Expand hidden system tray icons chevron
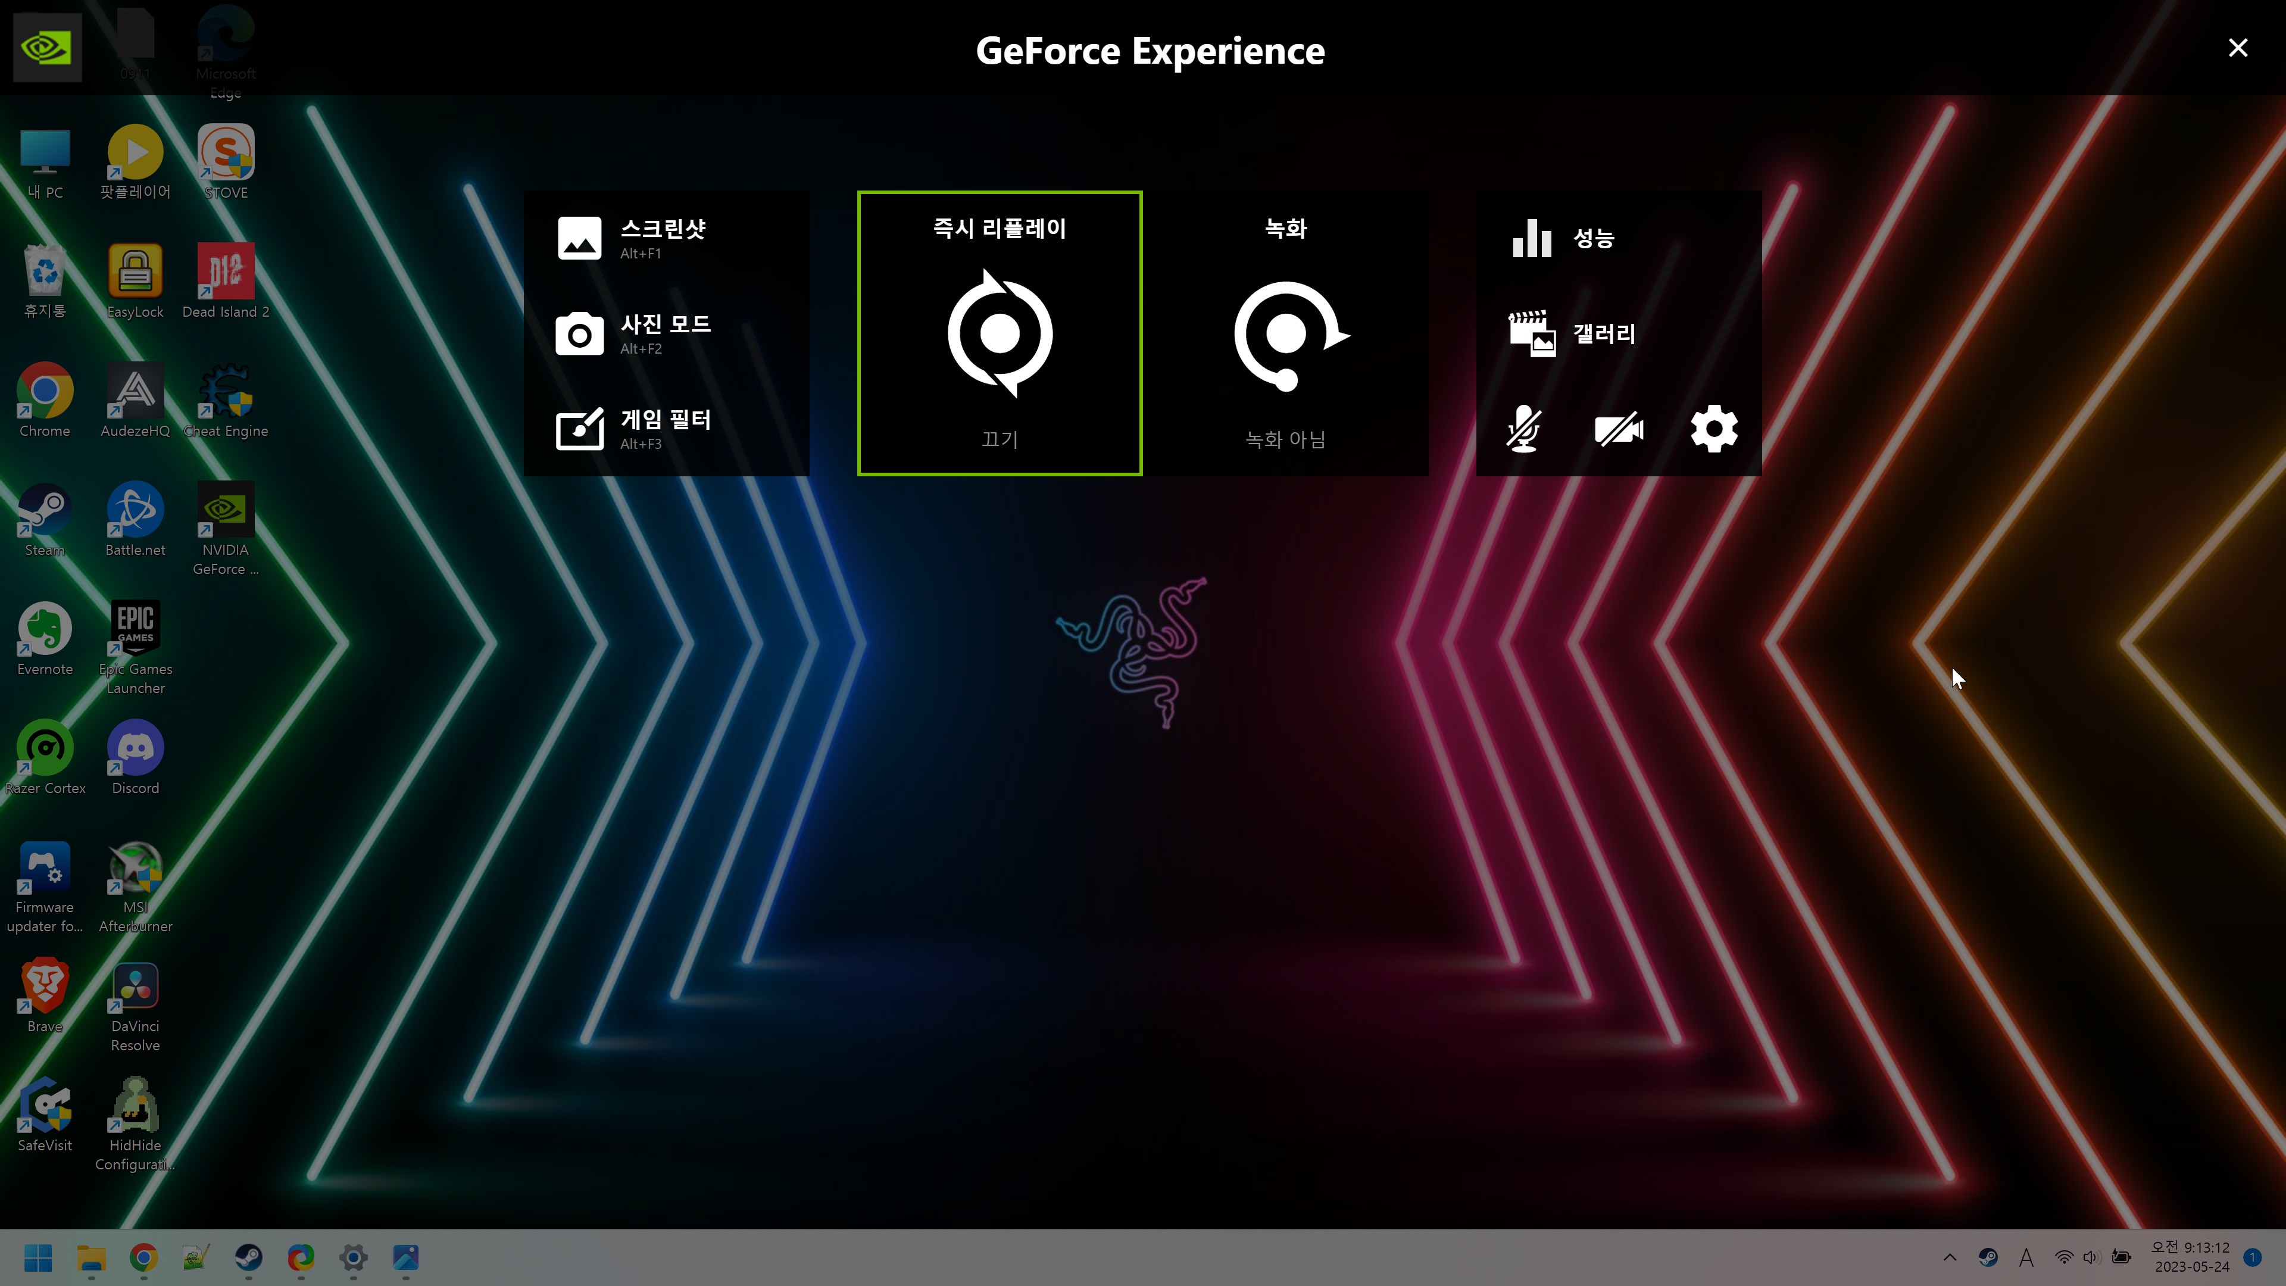2286x1286 pixels. (1950, 1257)
